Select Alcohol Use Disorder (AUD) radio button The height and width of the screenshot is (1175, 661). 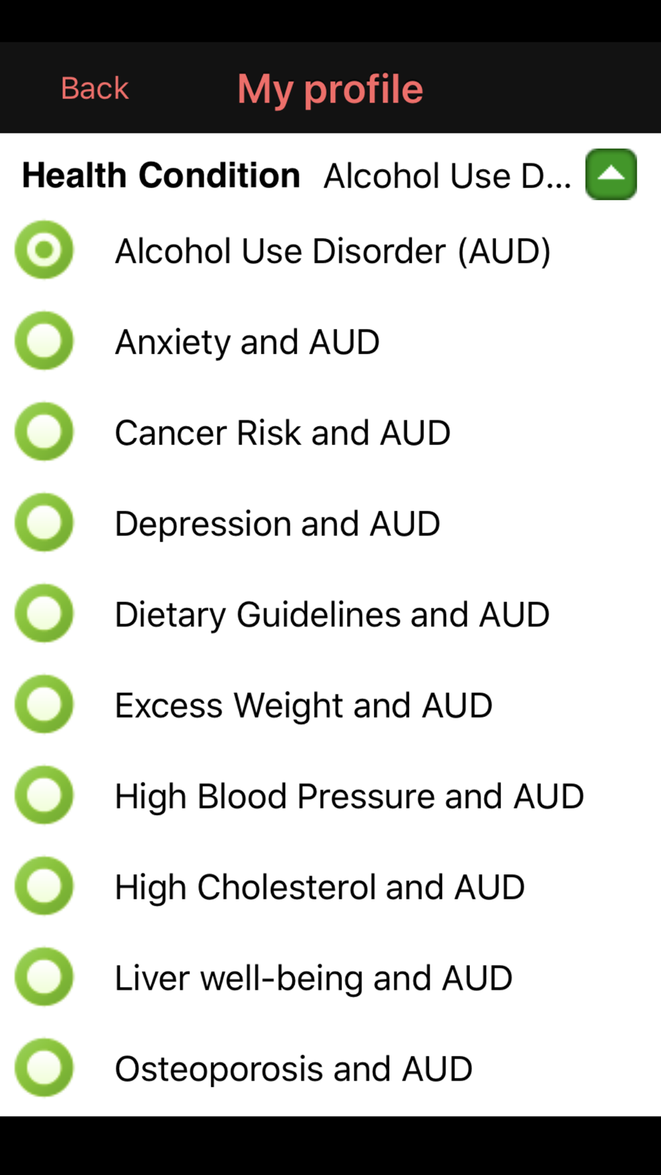click(44, 250)
